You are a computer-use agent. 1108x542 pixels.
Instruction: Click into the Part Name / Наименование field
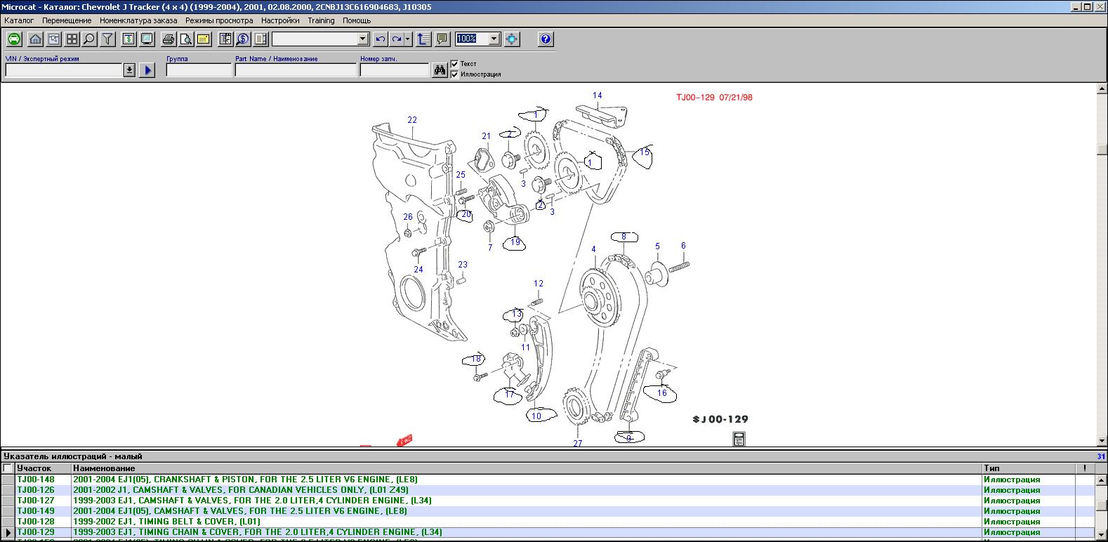point(296,70)
